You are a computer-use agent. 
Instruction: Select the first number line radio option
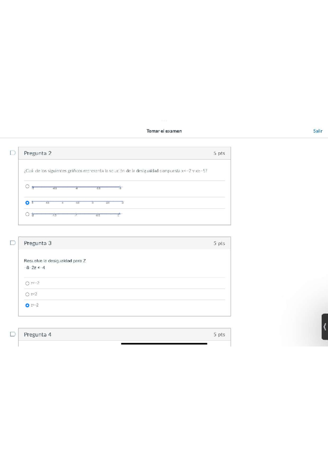27,186
